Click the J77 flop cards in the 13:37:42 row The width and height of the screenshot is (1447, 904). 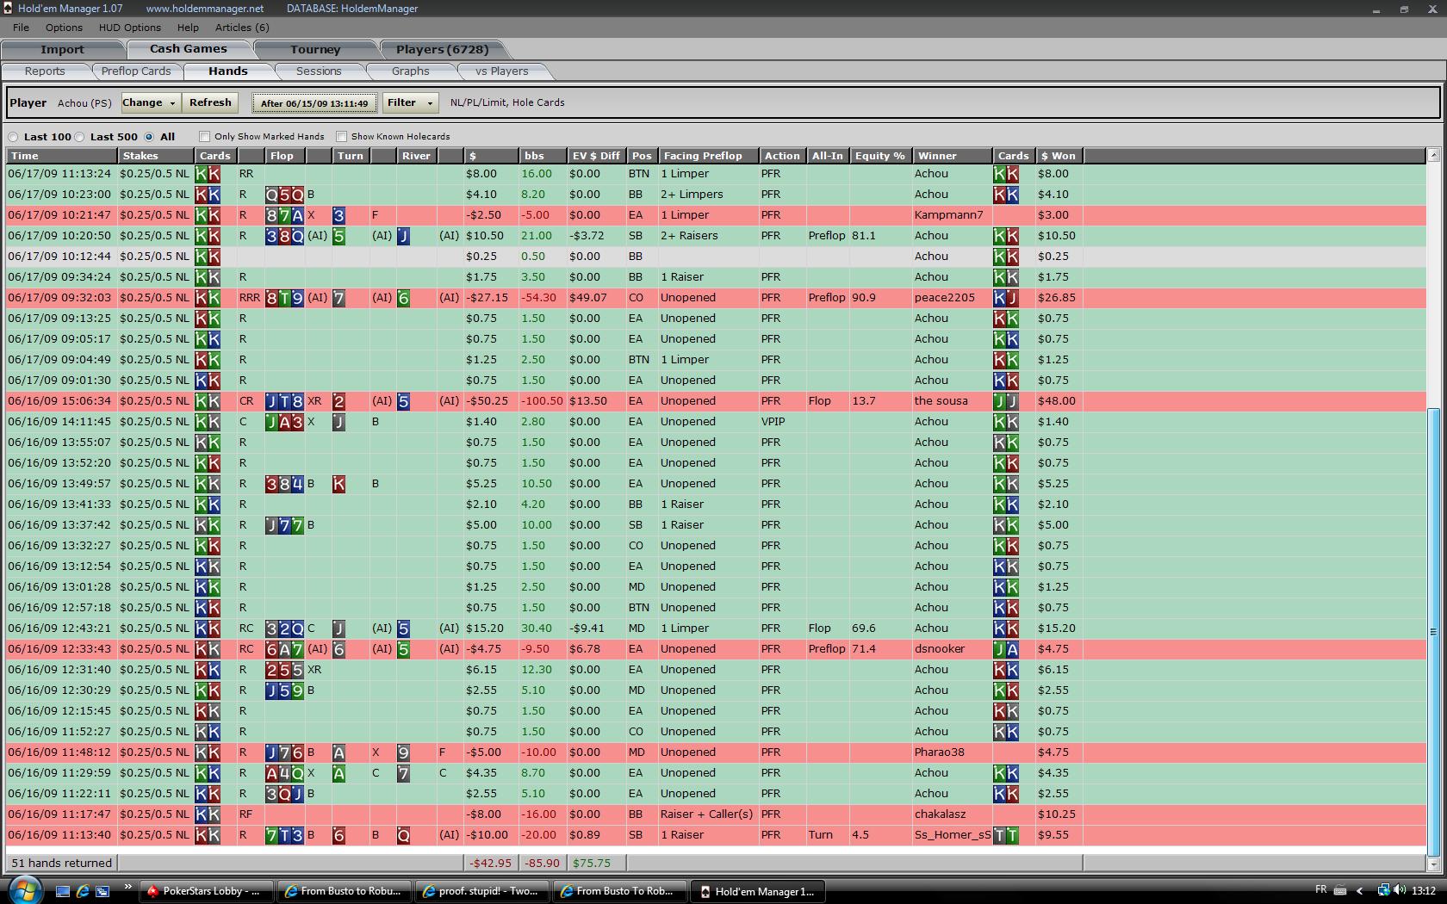[x=284, y=525]
